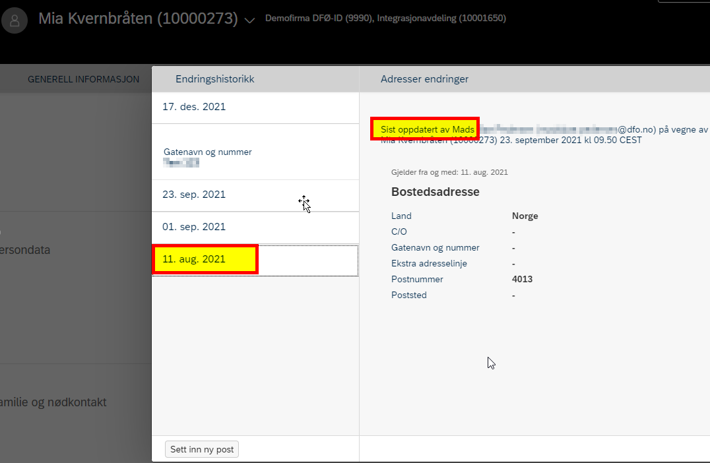Click the Land value Norge

tap(525, 216)
